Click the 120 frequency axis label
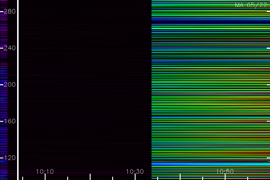Screen dimensions: 270x180 (x=10, y=157)
